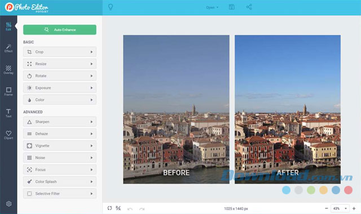The width and height of the screenshot is (361, 214).
Task: Switch to the Edit tab in sidebar
Action: point(8,26)
